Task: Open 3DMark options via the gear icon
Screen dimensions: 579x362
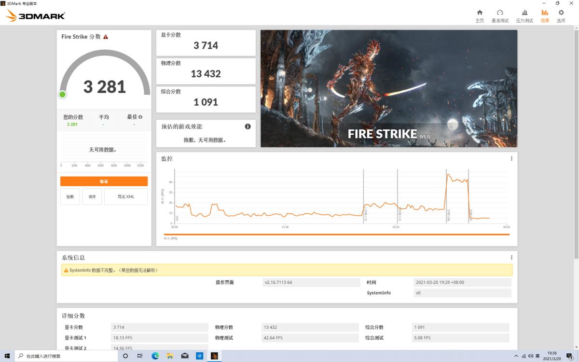Action: coord(561,15)
